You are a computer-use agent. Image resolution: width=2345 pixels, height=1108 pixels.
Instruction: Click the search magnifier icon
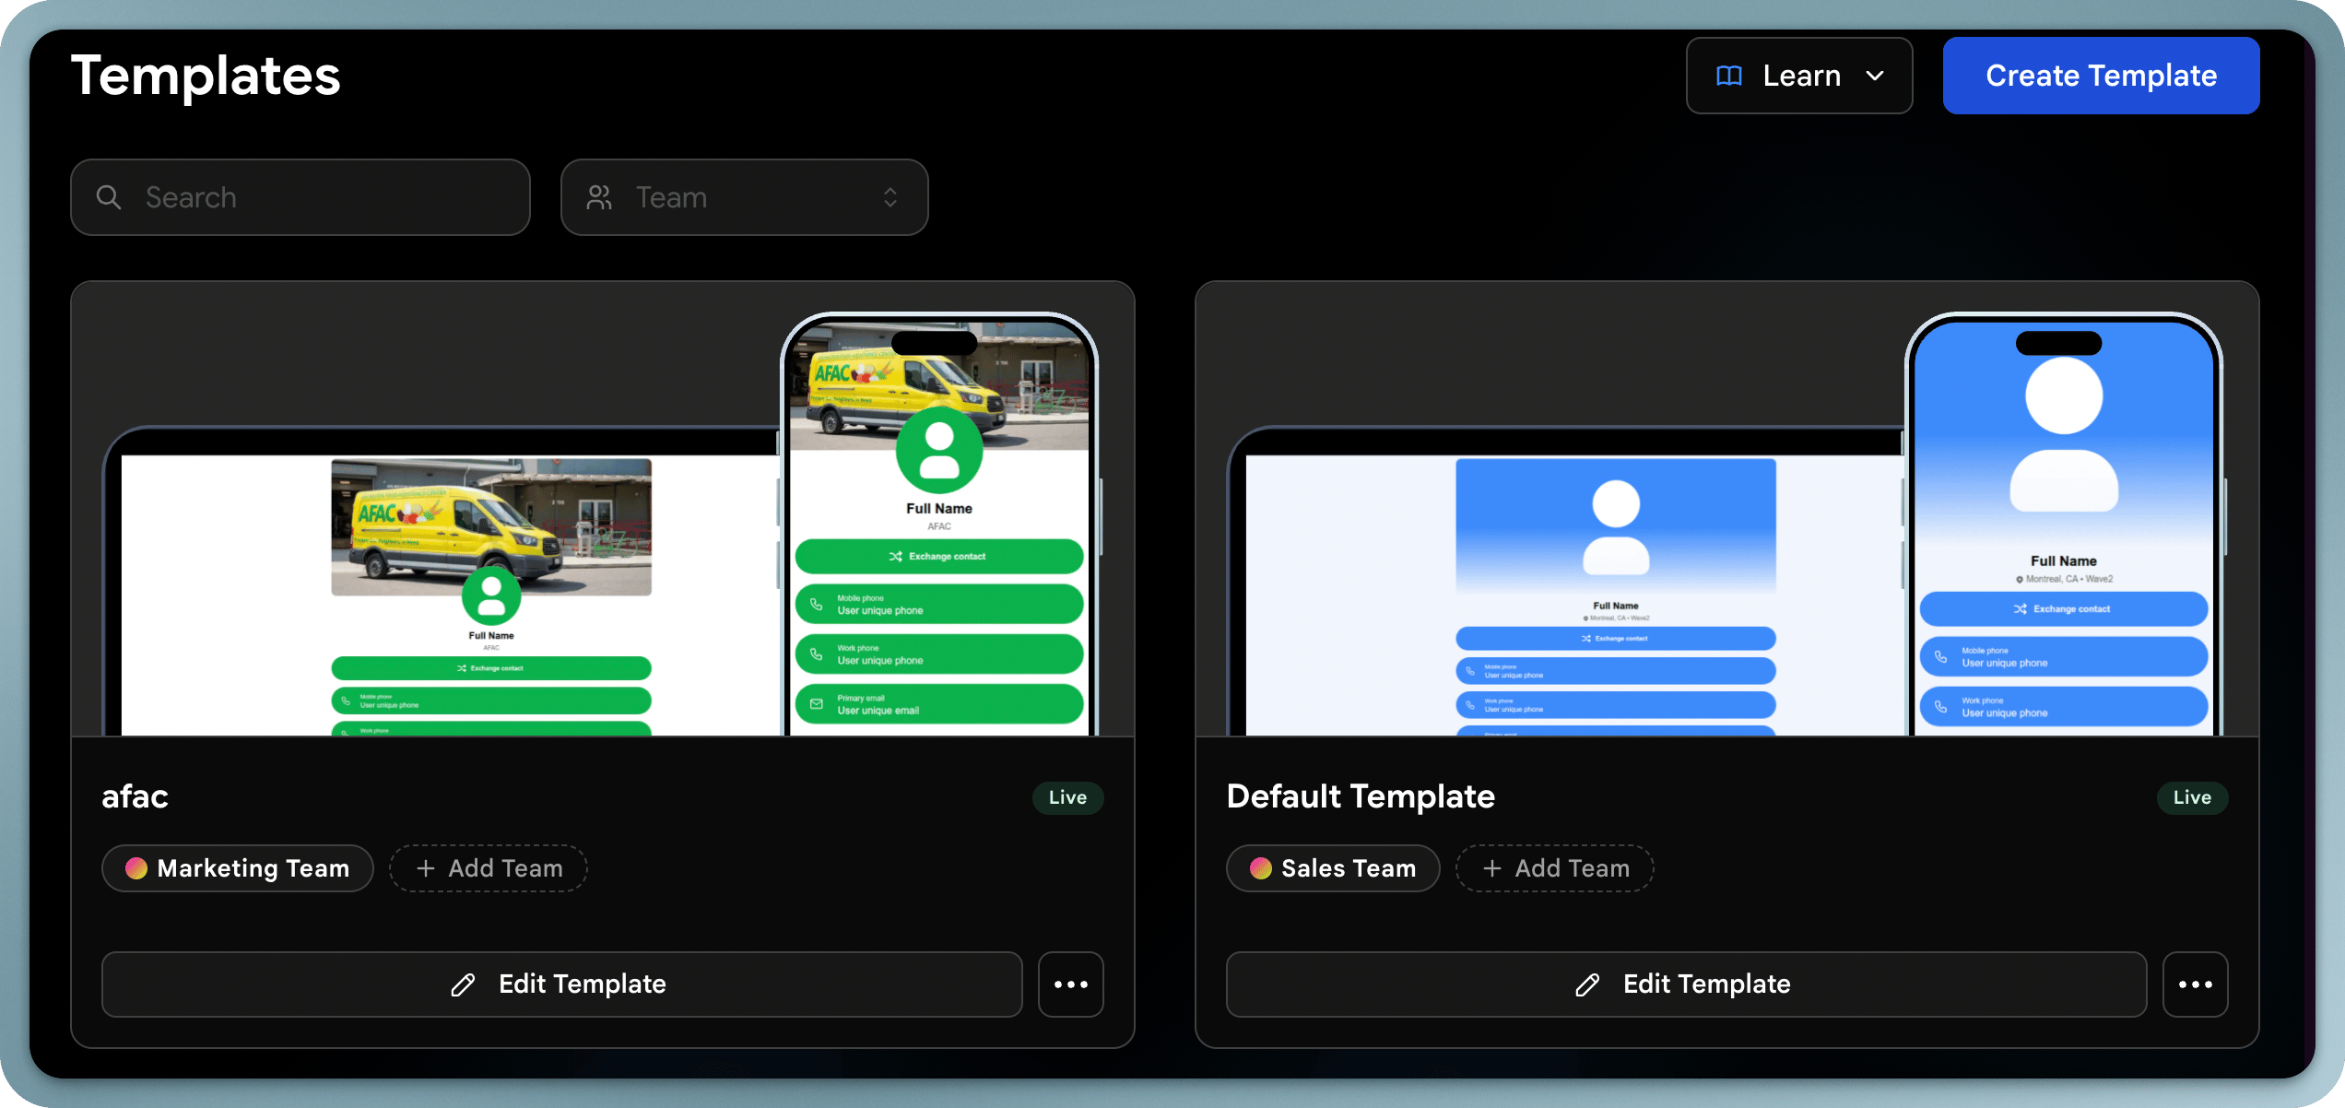pyautogui.click(x=109, y=197)
